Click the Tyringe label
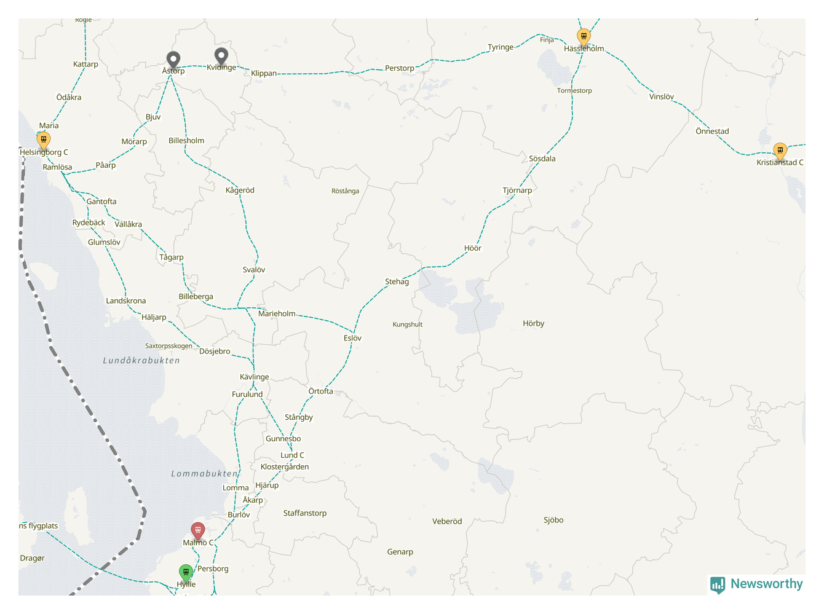The image size is (824, 614). pyautogui.click(x=501, y=47)
